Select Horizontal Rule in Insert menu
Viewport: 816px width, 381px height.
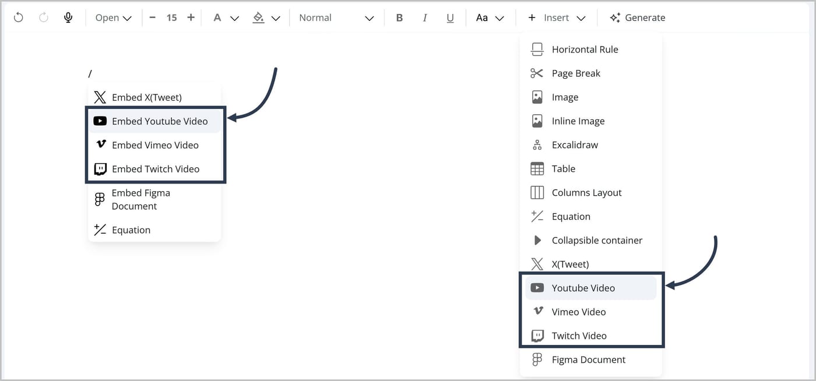pos(591,50)
